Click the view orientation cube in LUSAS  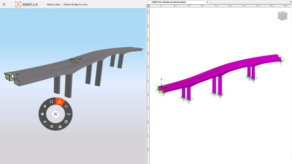tap(282, 16)
